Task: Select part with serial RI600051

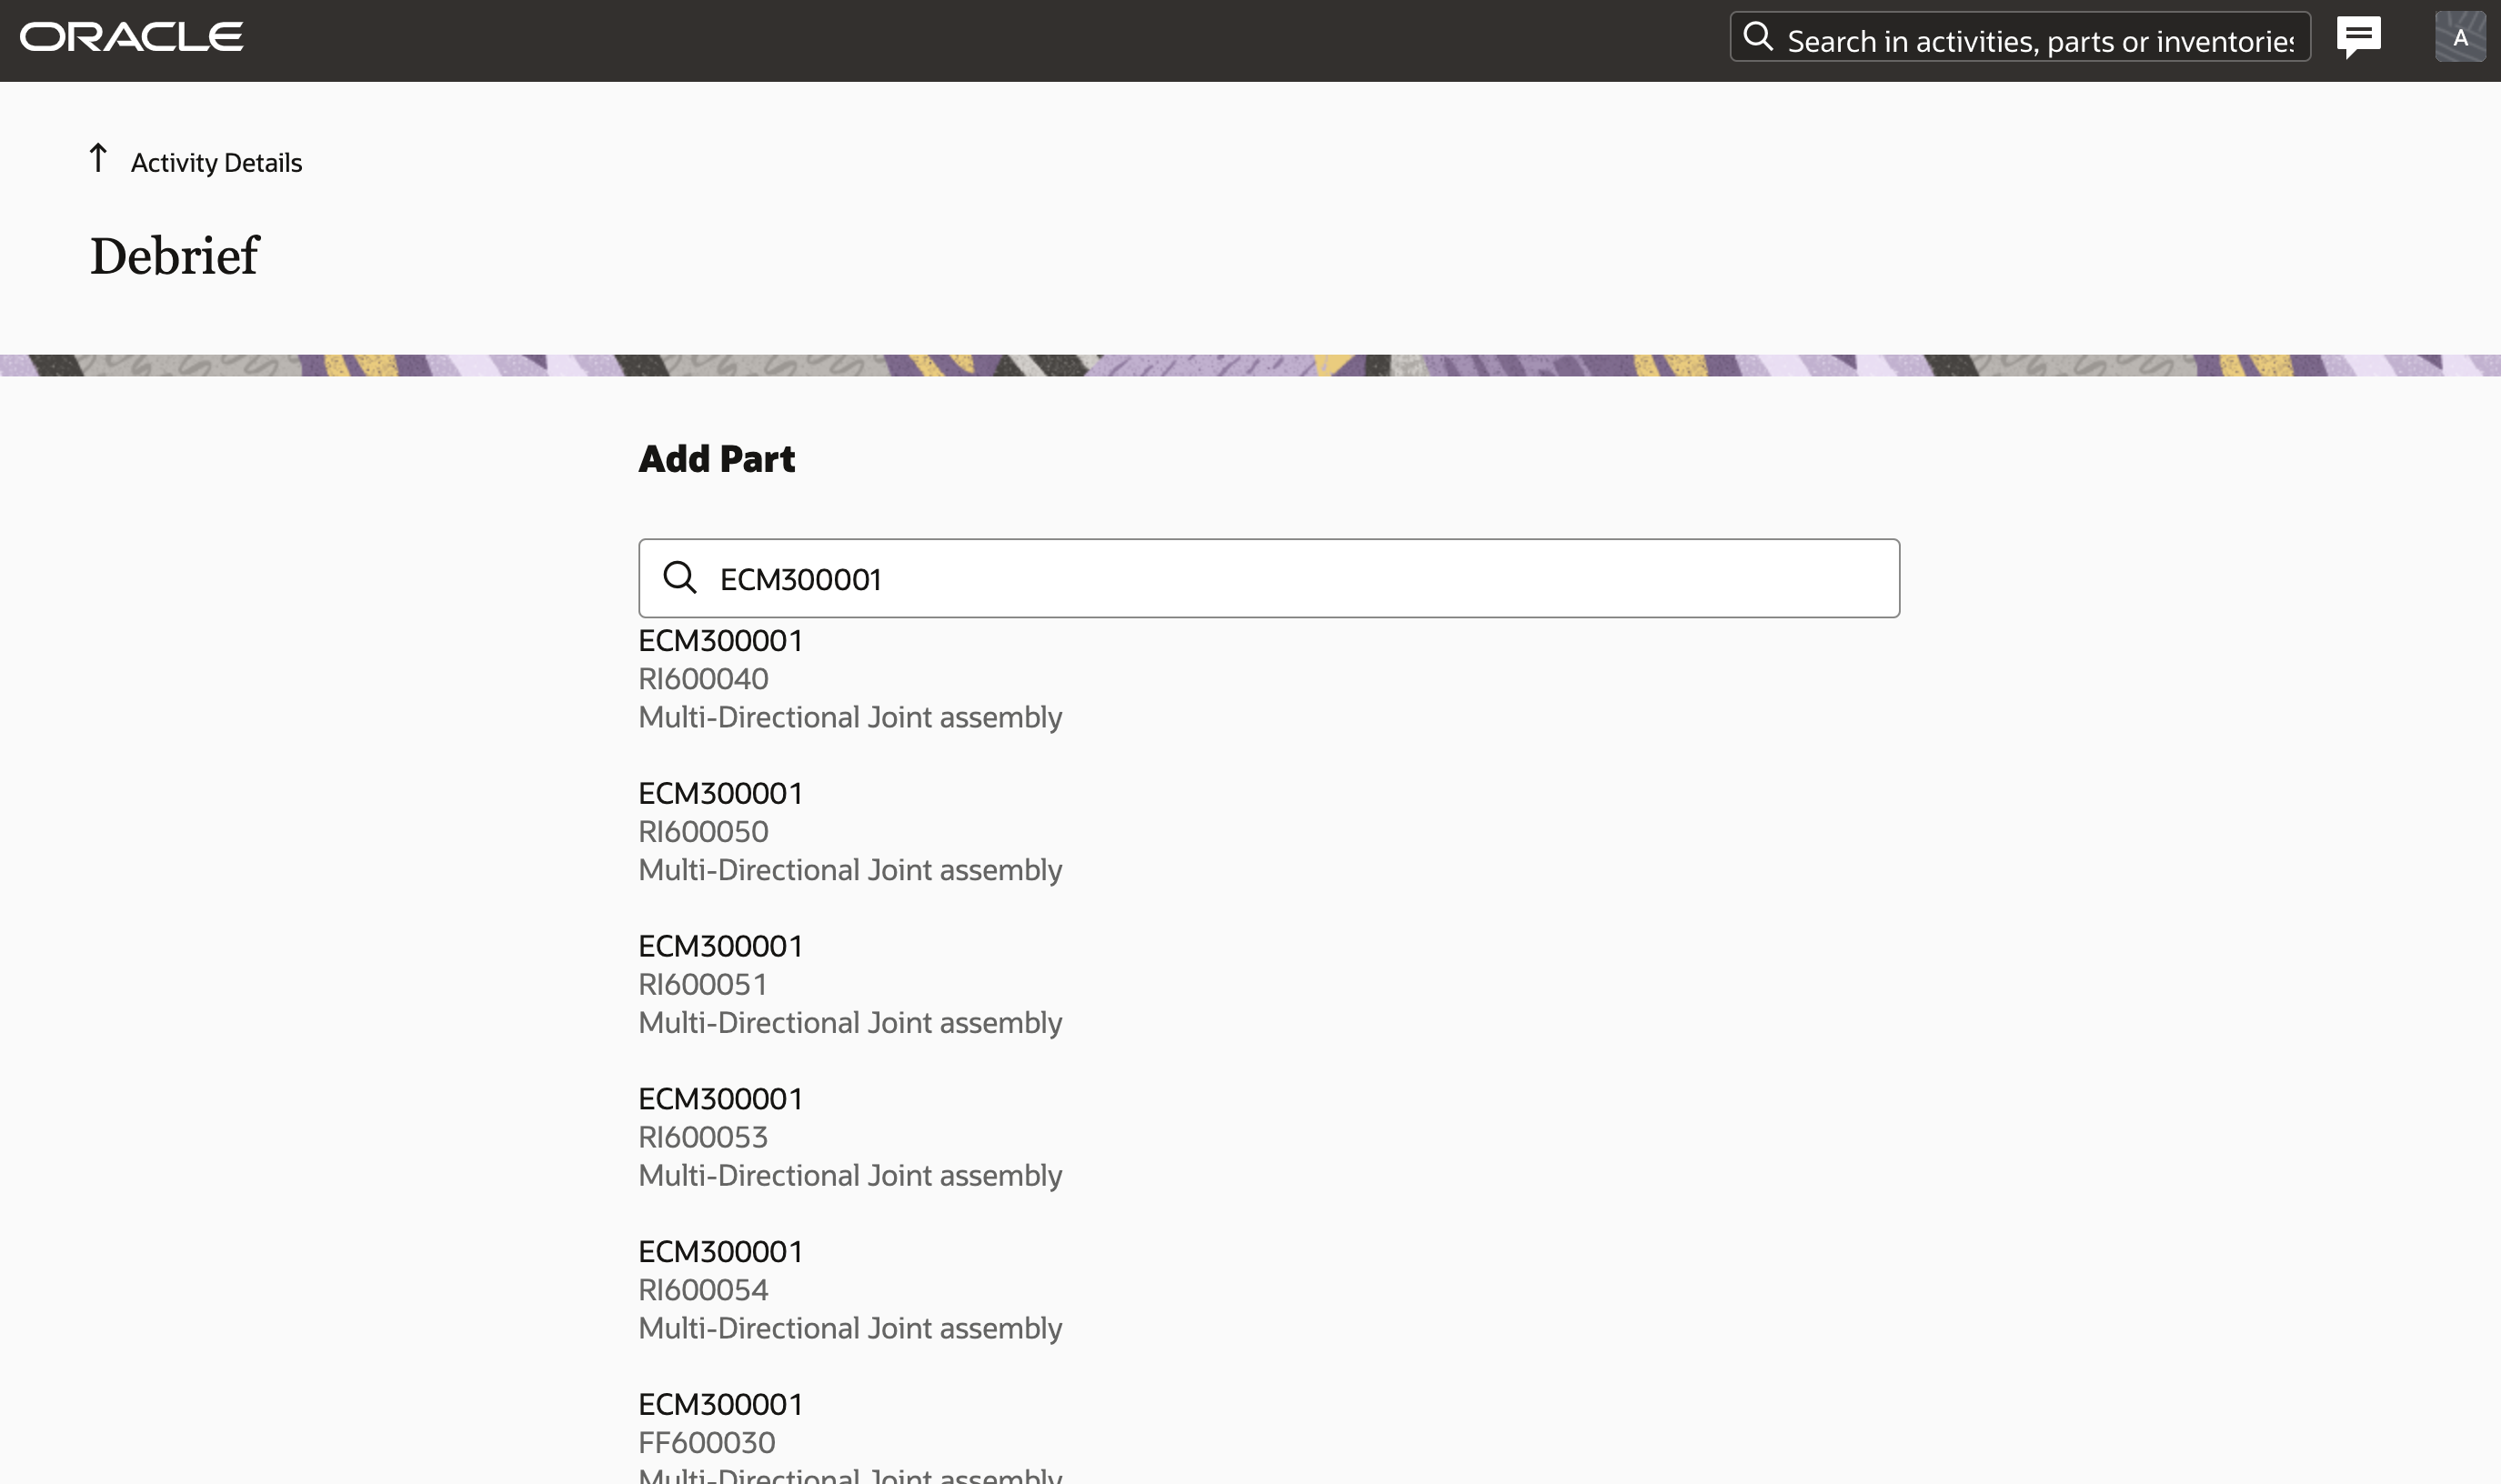Action: (x=703, y=985)
